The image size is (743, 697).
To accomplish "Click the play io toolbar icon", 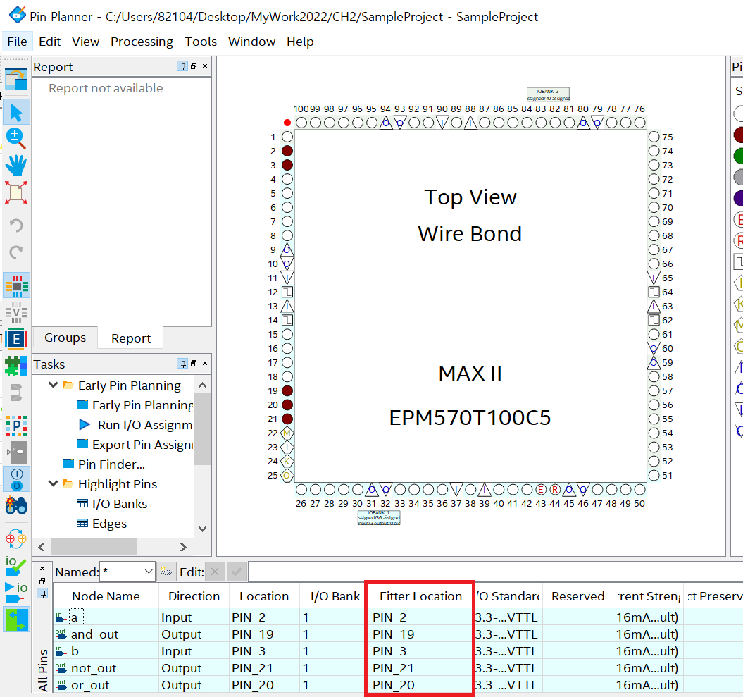I will click(x=17, y=592).
